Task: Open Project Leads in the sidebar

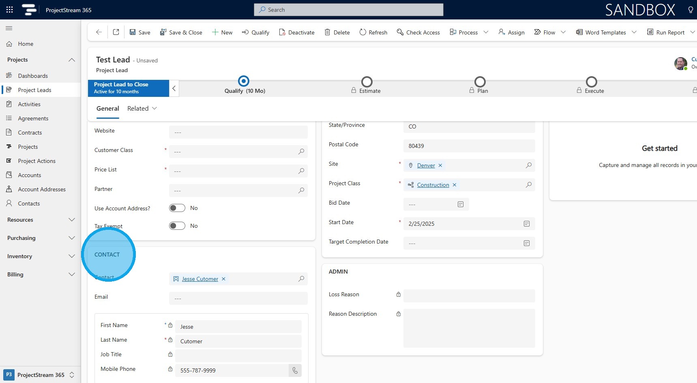Action: tap(34, 90)
